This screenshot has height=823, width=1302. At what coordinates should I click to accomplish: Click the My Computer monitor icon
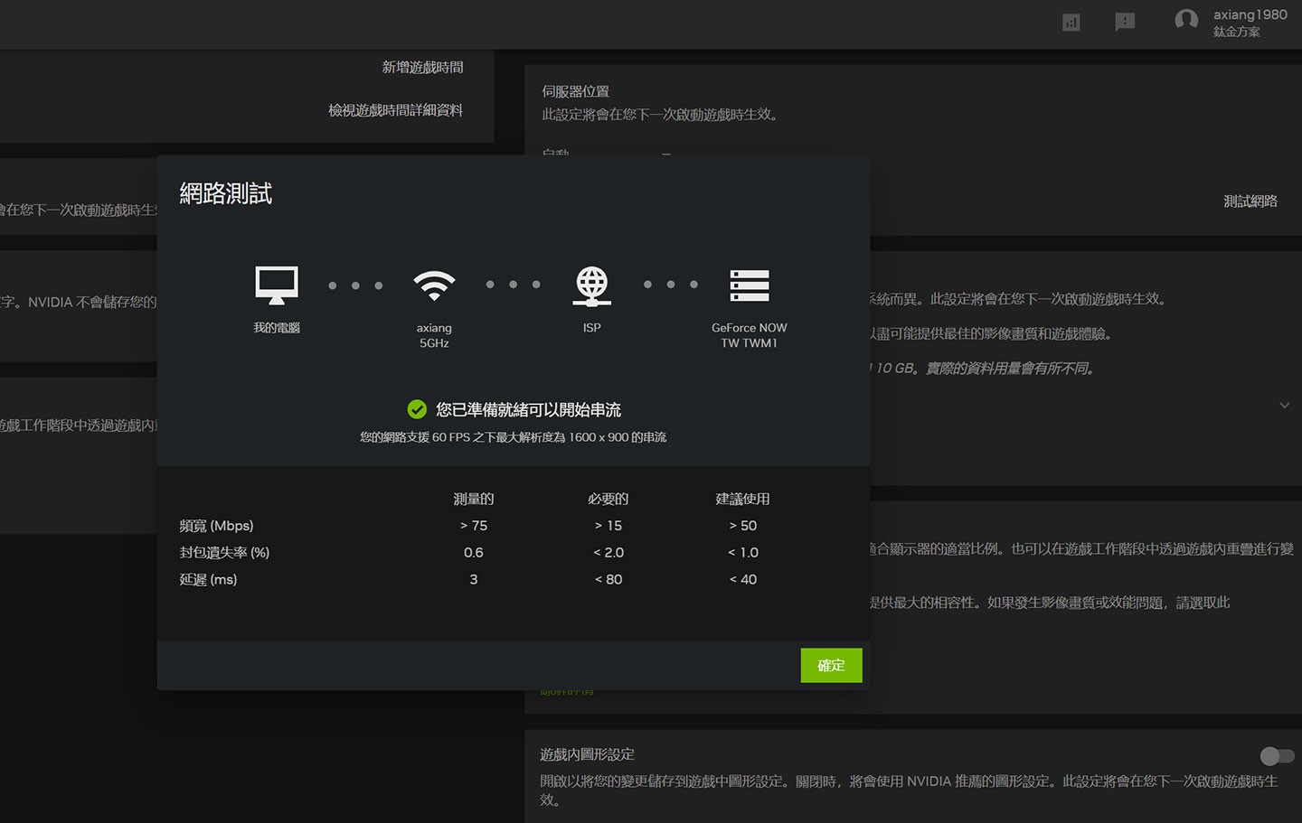coord(277,285)
